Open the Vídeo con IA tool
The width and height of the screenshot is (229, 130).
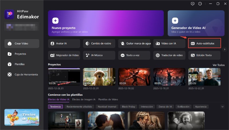click(169, 43)
